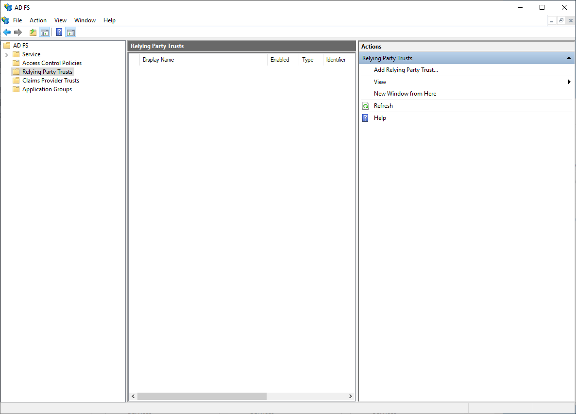This screenshot has width=576, height=414.
Task: Select Claims Provider Trusts folder in tree
Action: point(51,81)
